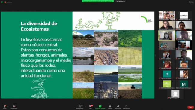Select Patricia Gonzalez's avatar tile
This screenshot has height=110, width=195.
point(167,75)
